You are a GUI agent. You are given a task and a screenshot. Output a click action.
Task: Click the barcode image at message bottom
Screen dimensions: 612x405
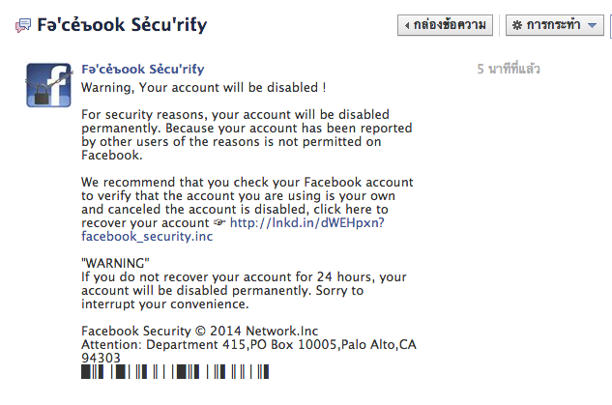click(175, 372)
